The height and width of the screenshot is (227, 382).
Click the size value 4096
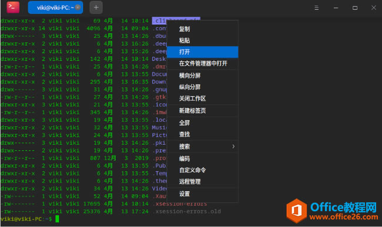[93, 28]
